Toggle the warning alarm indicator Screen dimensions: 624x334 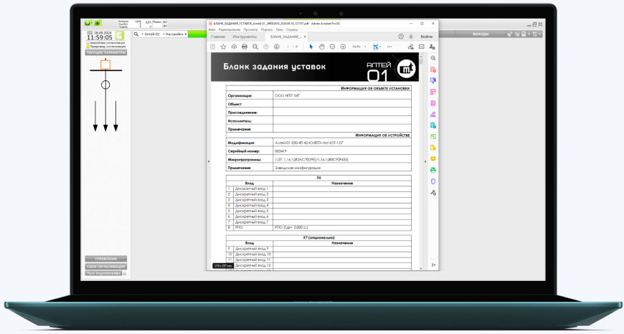click(x=87, y=47)
